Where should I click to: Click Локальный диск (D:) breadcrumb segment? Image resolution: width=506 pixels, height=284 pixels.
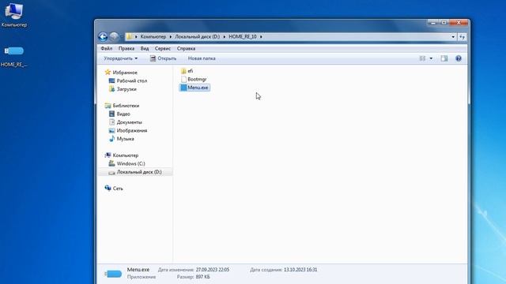(x=197, y=37)
